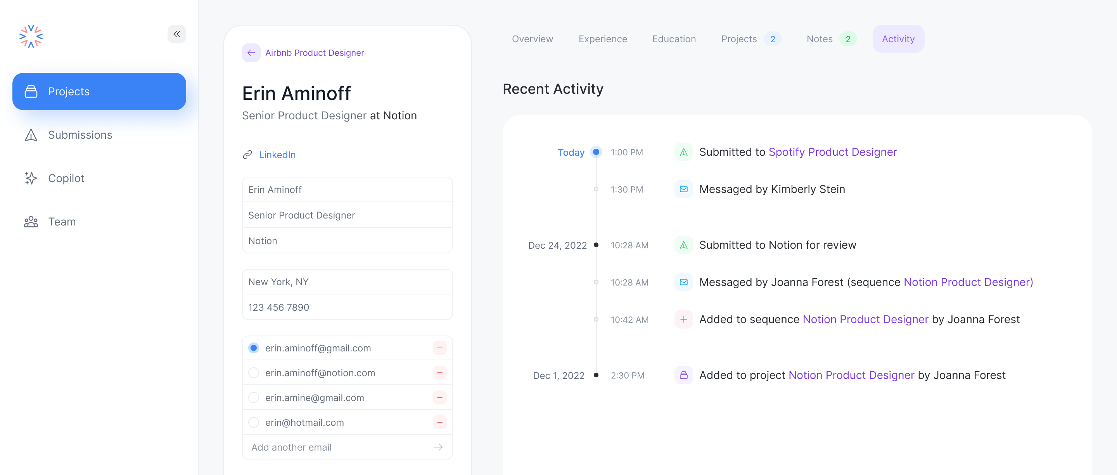Open the Projects tab with 2 badge
The height and width of the screenshot is (475, 1117).
click(751, 39)
